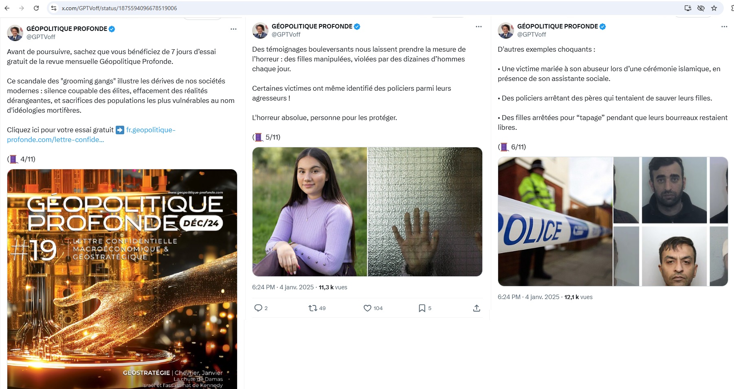Click the site information icon in the address bar
The image size is (734, 389).
[x=53, y=8]
